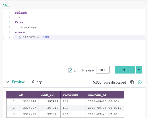Collapse the Preview panel chevron

click(8, 82)
